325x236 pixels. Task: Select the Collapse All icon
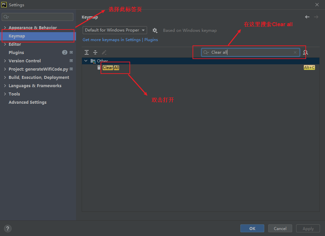coord(95,52)
